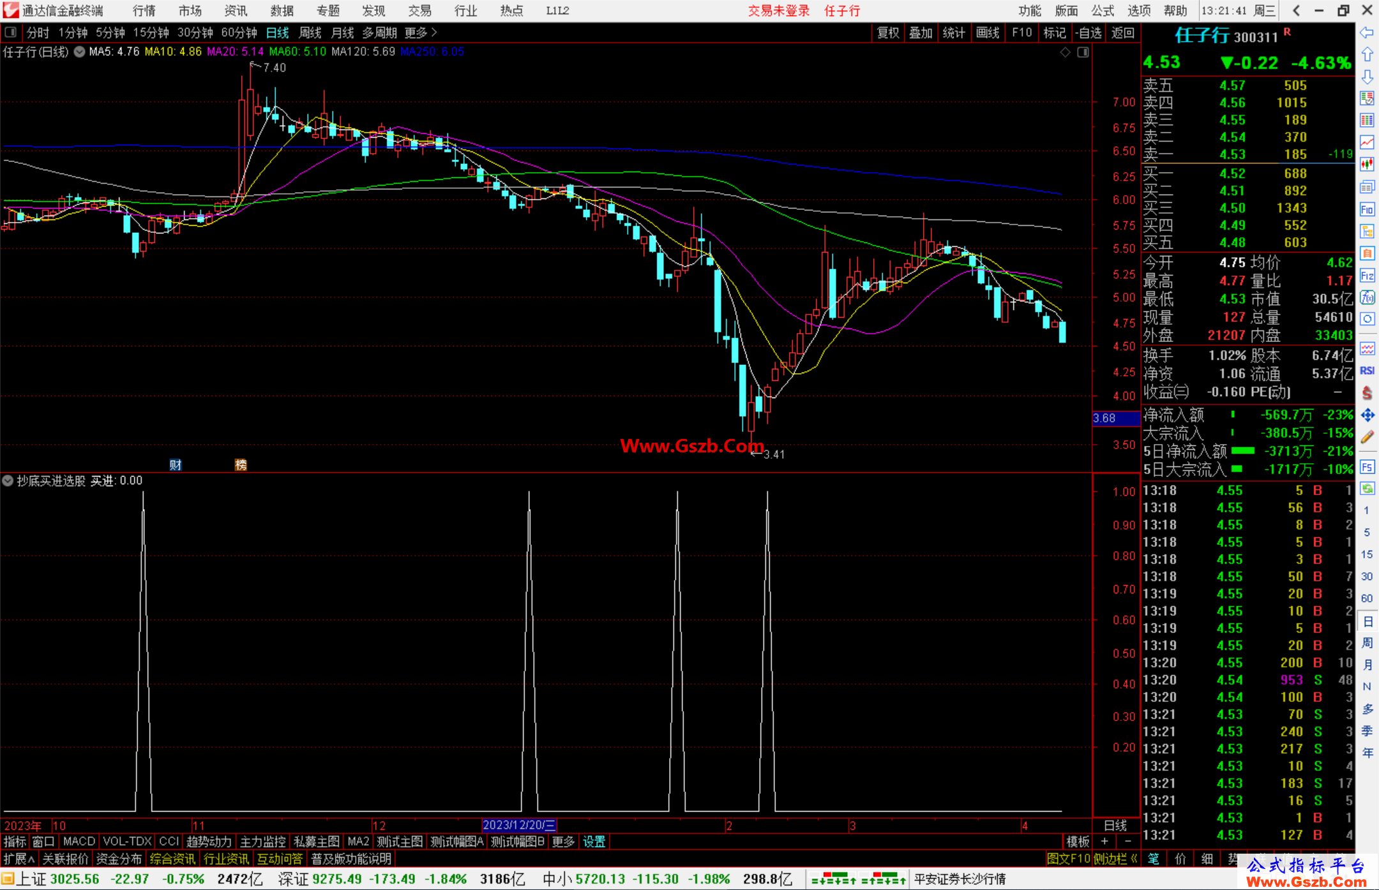Screen dimensions: 1379x890
Task: Click the blue move cross-arrows icon
Action: tap(1367, 415)
